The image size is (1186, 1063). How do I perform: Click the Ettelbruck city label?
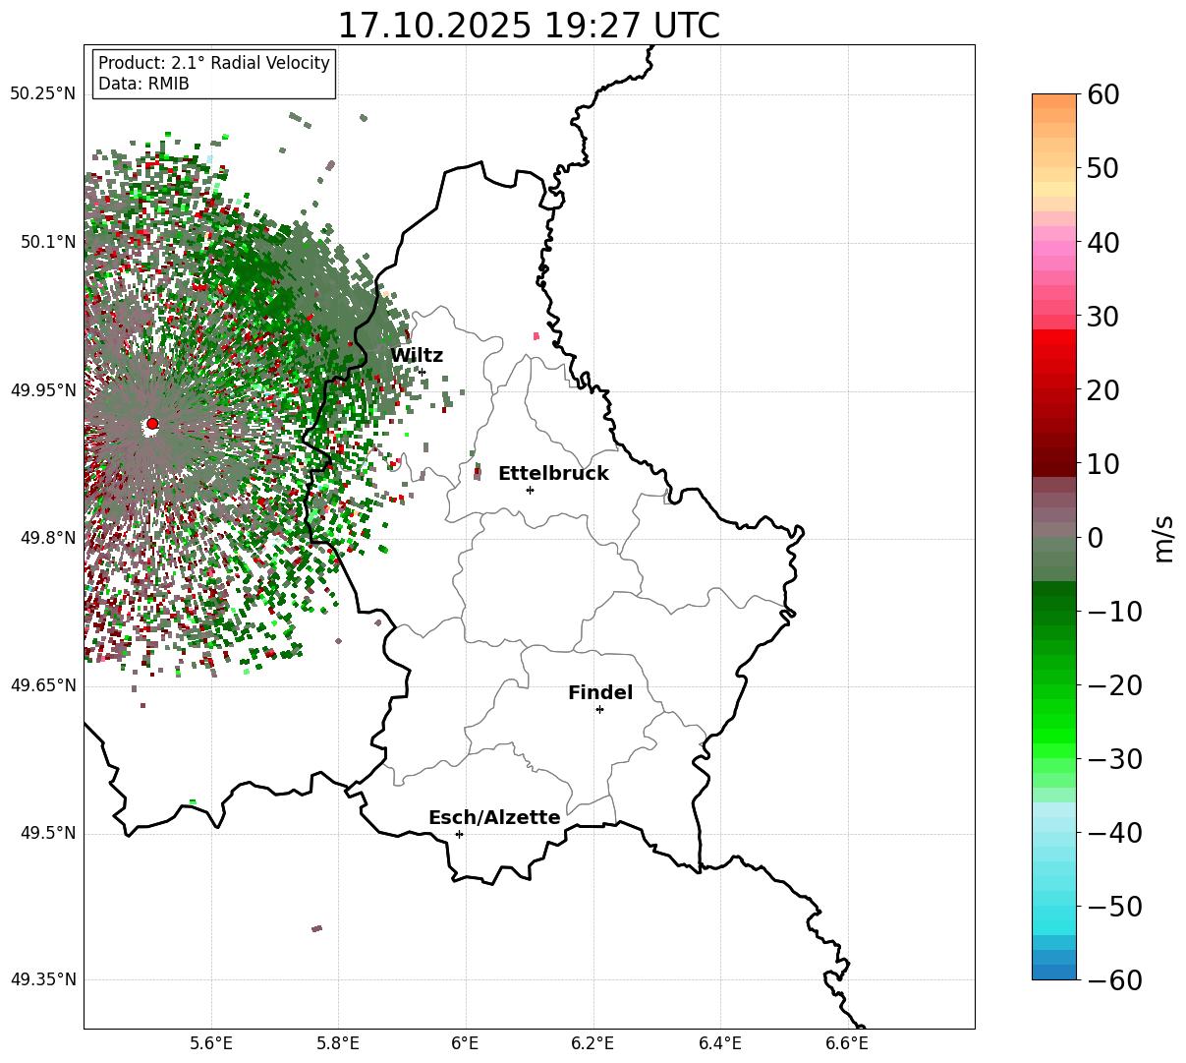[x=553, y=474]
